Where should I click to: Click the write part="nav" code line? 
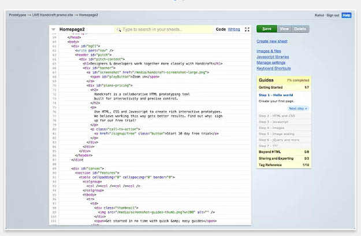pyautogui.click(x=94, y=50)
